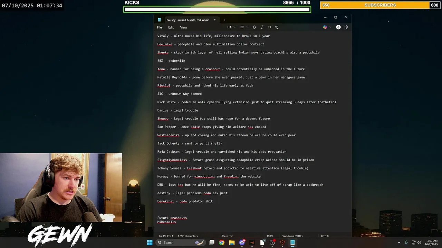Click the Windows (CRLF) line ending indicator
This screenshot has height=248, width=442.
tap(292, 236)
